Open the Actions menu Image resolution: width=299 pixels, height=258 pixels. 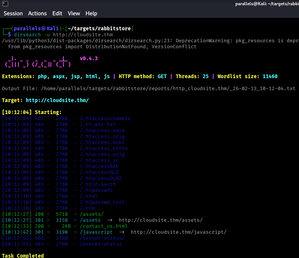tap(37, 13)
